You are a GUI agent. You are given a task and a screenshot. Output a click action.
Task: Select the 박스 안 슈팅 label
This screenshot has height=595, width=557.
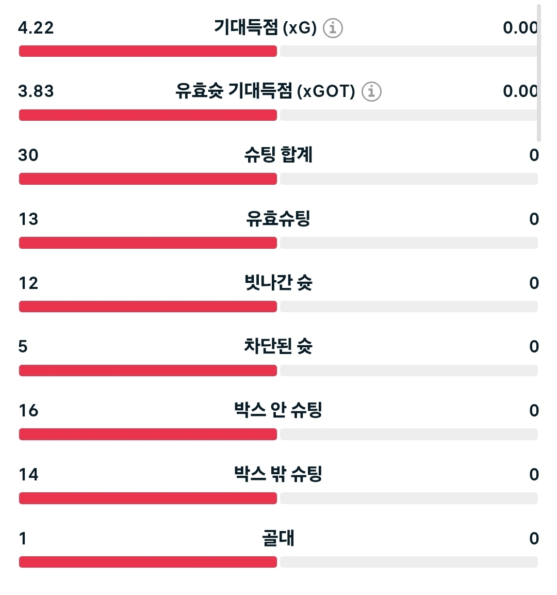[x=278, y=410]
